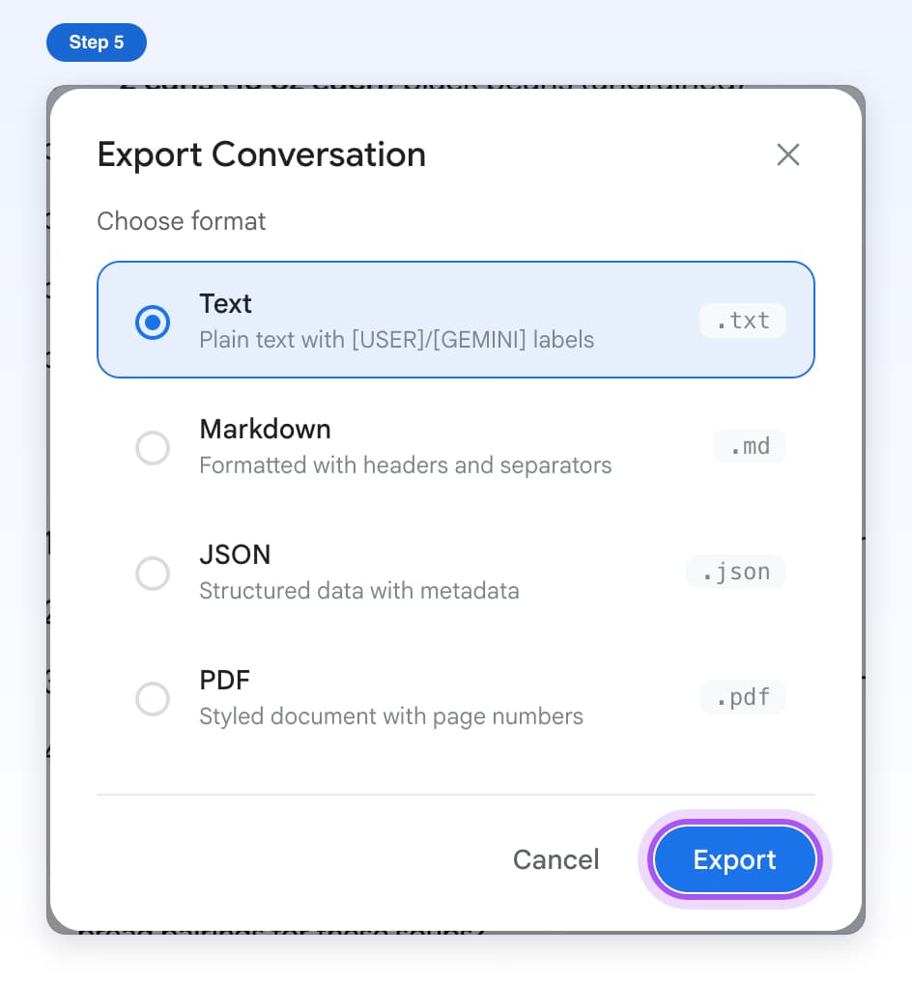912x981 pixels.
Task: Click the 'Text' option title
Action: click(x=225, y=304)
